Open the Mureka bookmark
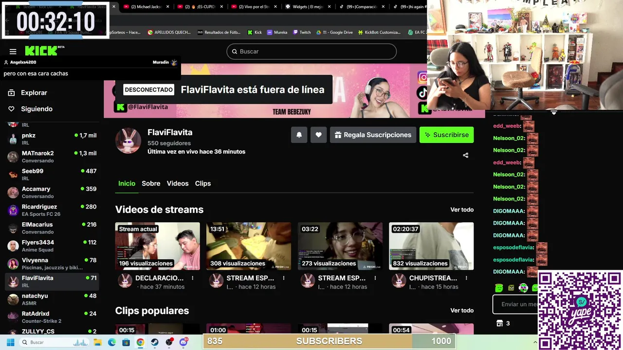Image resolution: width=623 pixels, height=350 pixels. (277, 32)
